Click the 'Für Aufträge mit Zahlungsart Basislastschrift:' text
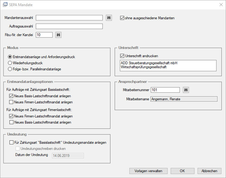Image resolution: width=226 pixels, height=178 pixels. (38, 89)
